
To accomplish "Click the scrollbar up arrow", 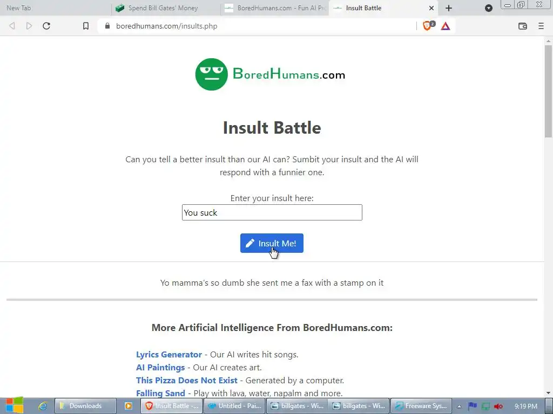I will [x=549, y=41].
